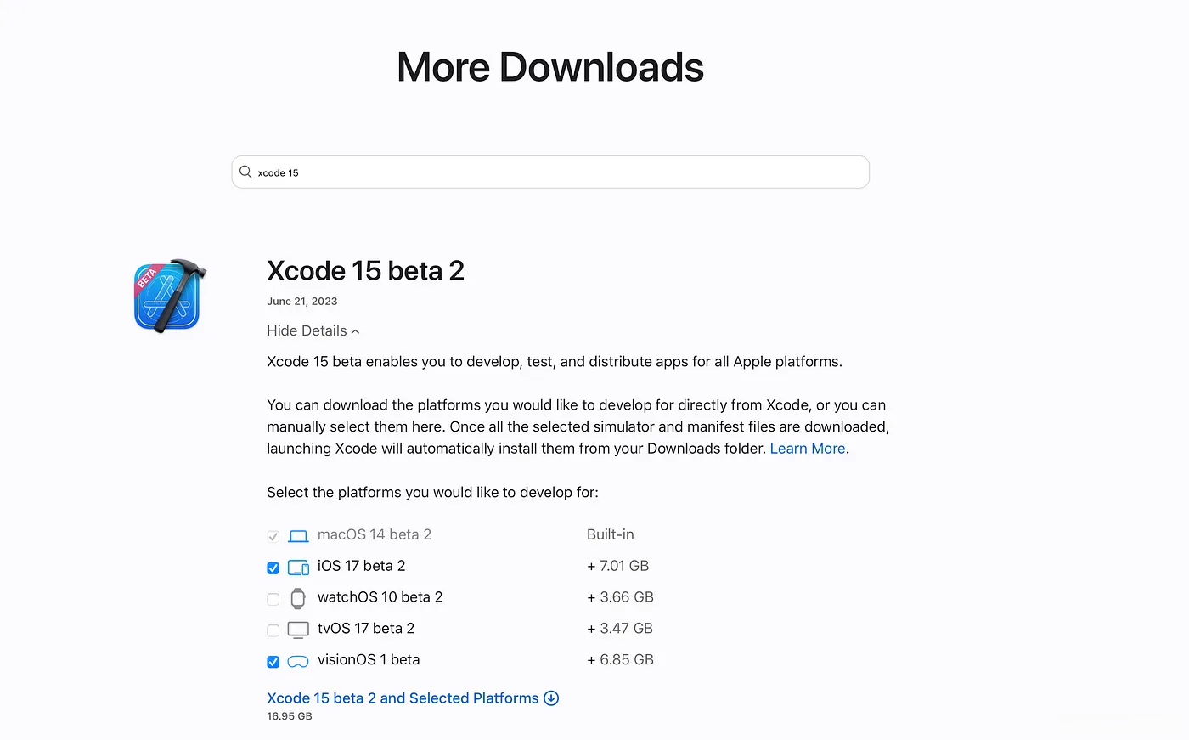The image size is (1189, 740).
Task: Click the watchOS 10 beta 2 label
Action: coord(380,597)
